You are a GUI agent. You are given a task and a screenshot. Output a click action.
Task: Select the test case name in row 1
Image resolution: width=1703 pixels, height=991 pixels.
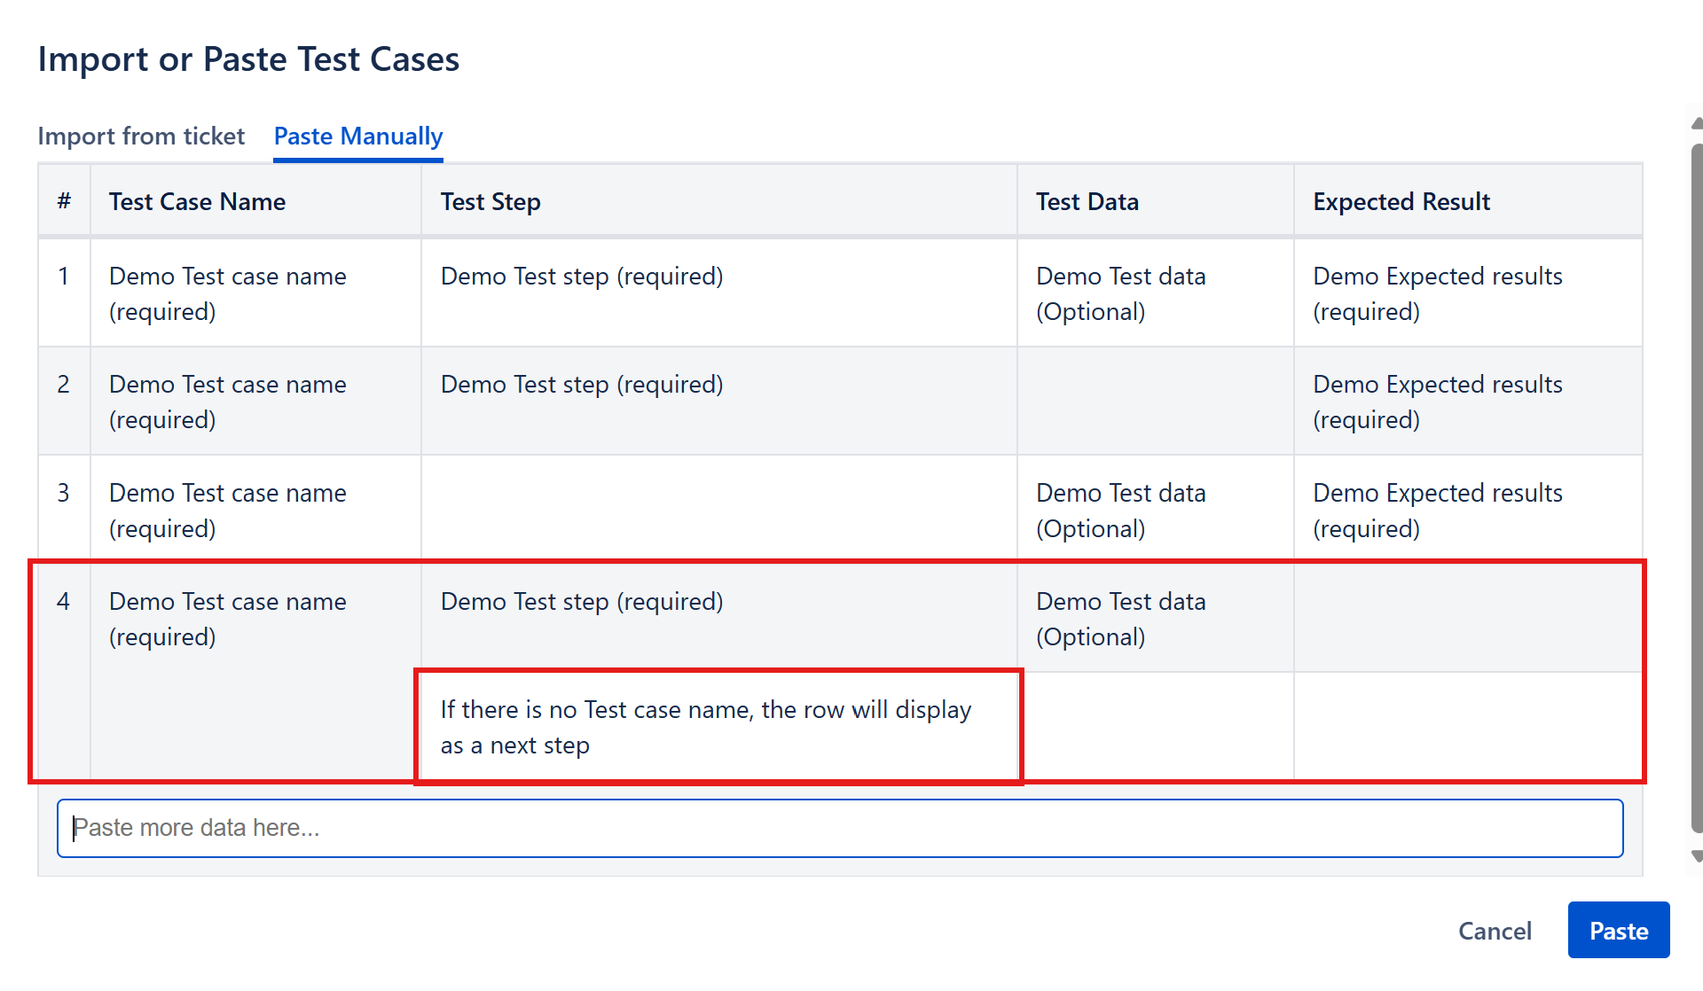227,293
